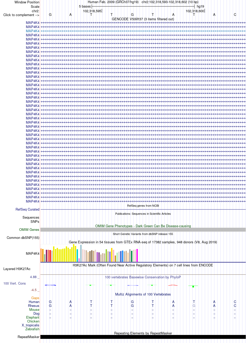Open '100 vertebrates Basewise Conservation by PhyloP' title
246x343 pixels.
143,277
